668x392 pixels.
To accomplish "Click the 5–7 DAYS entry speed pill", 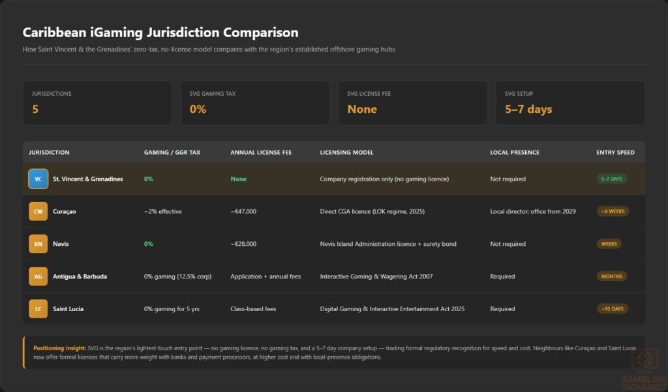I will pos(611,179).
